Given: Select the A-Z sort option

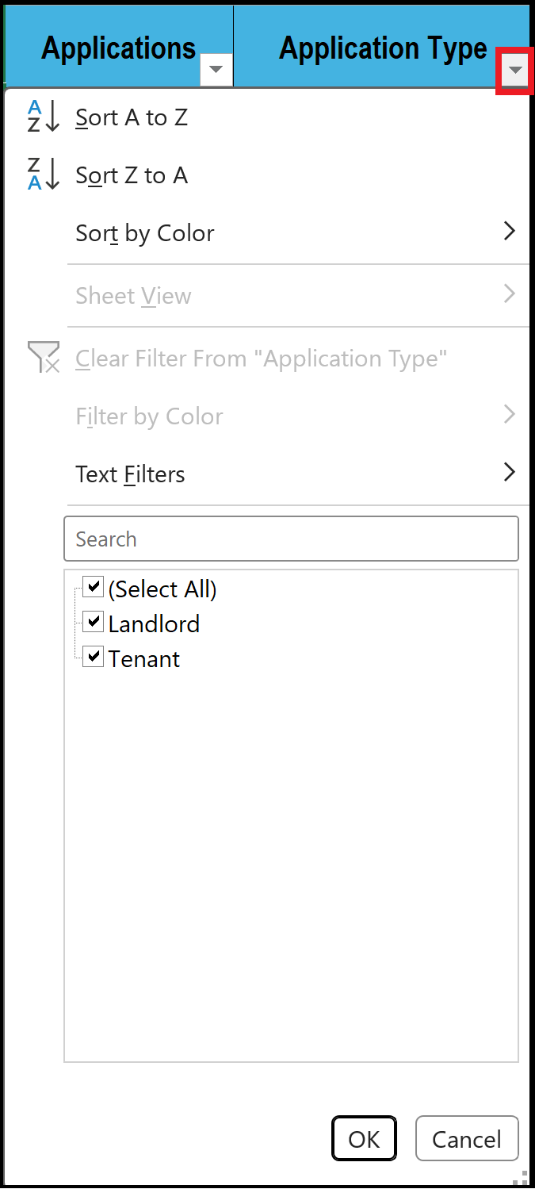Looking at the screenshot, I should click(x=131, y=117).
